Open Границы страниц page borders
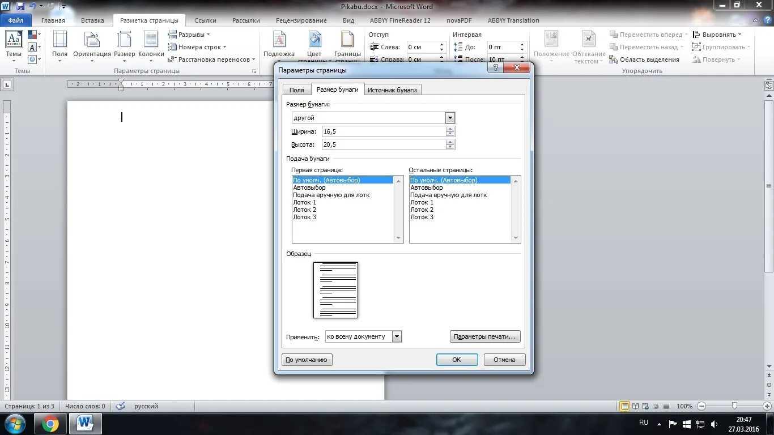 (347, 47)
